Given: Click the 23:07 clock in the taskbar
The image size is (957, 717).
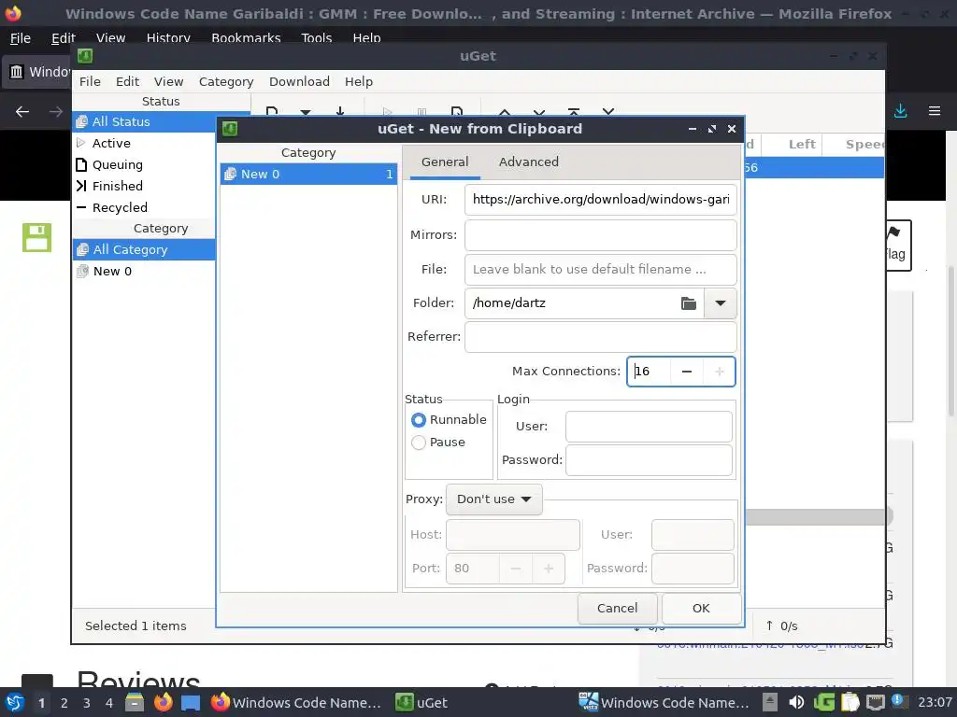Looking at the screenshot, I should pos(935,703).
